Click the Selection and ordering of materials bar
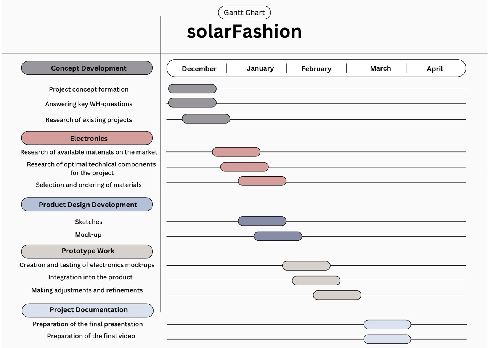Screen dimensions: 488x348 coord(262,181)
